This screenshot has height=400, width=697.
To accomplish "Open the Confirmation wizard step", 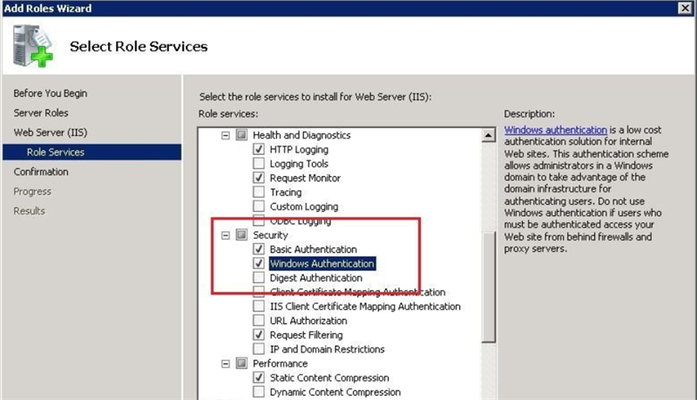I will [41, 172].
